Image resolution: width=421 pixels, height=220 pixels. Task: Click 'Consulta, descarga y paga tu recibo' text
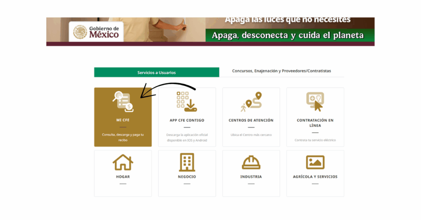123,137
